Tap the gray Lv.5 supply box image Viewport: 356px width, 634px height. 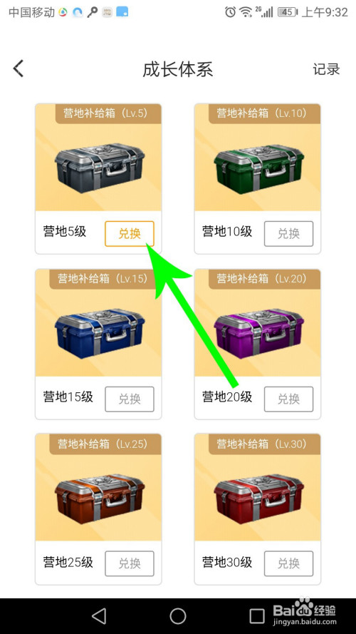pos(99,167)
